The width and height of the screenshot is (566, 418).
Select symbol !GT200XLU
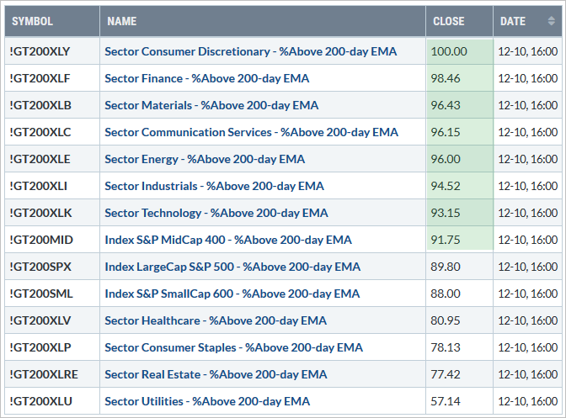click(40, 401)
